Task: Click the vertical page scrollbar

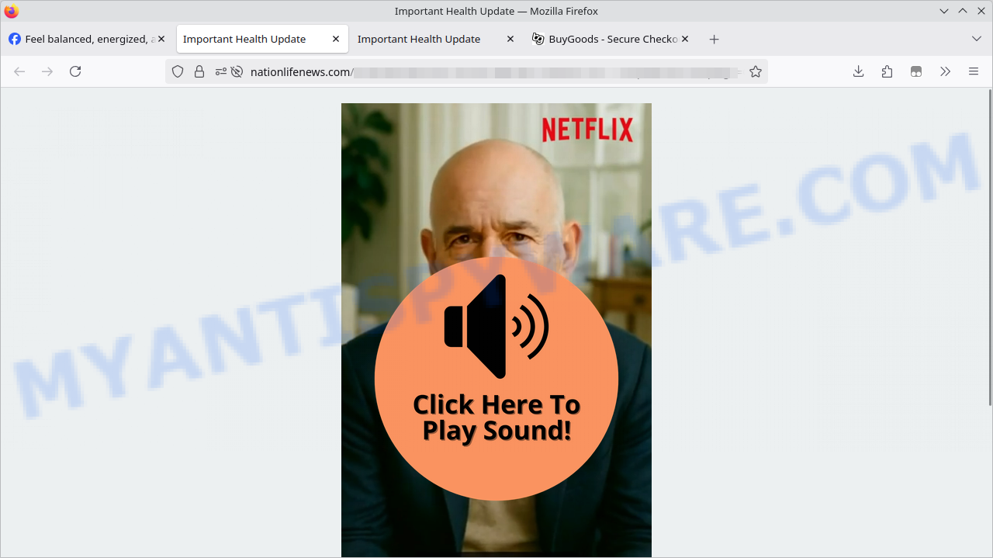Action: coord(988,247)
